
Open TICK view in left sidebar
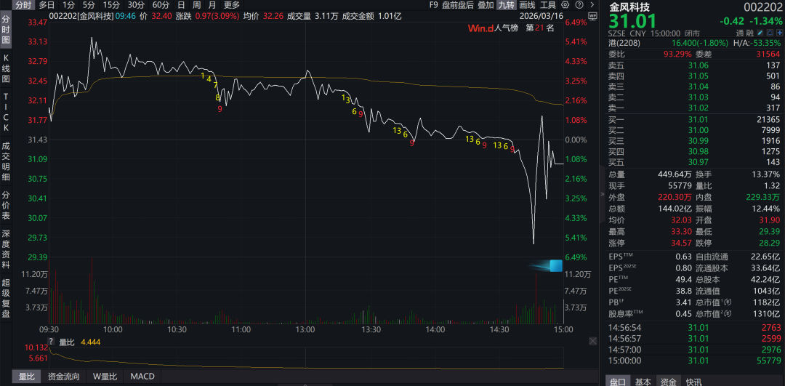pyautogui.click(x=6, y=111)
